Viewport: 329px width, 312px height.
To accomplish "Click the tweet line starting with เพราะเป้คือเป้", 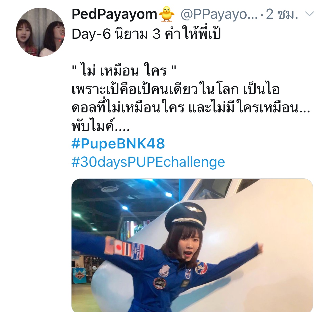I will point(176,89).
